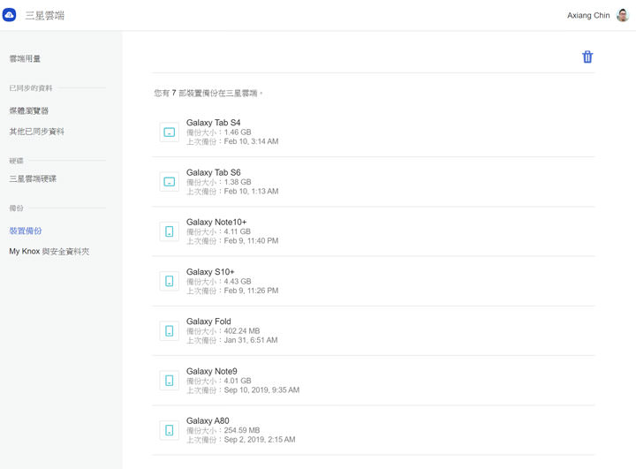Screen dimensions: 636x469
Task: Open My Knox 與安全資料夾
Action: (x=49, y=252)
